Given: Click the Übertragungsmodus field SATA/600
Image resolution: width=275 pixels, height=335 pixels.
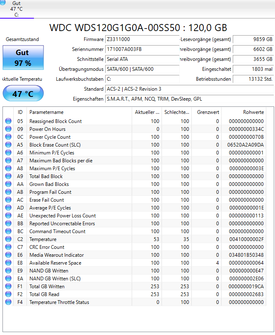Looking at the screenshot, I should click(142, 69).
